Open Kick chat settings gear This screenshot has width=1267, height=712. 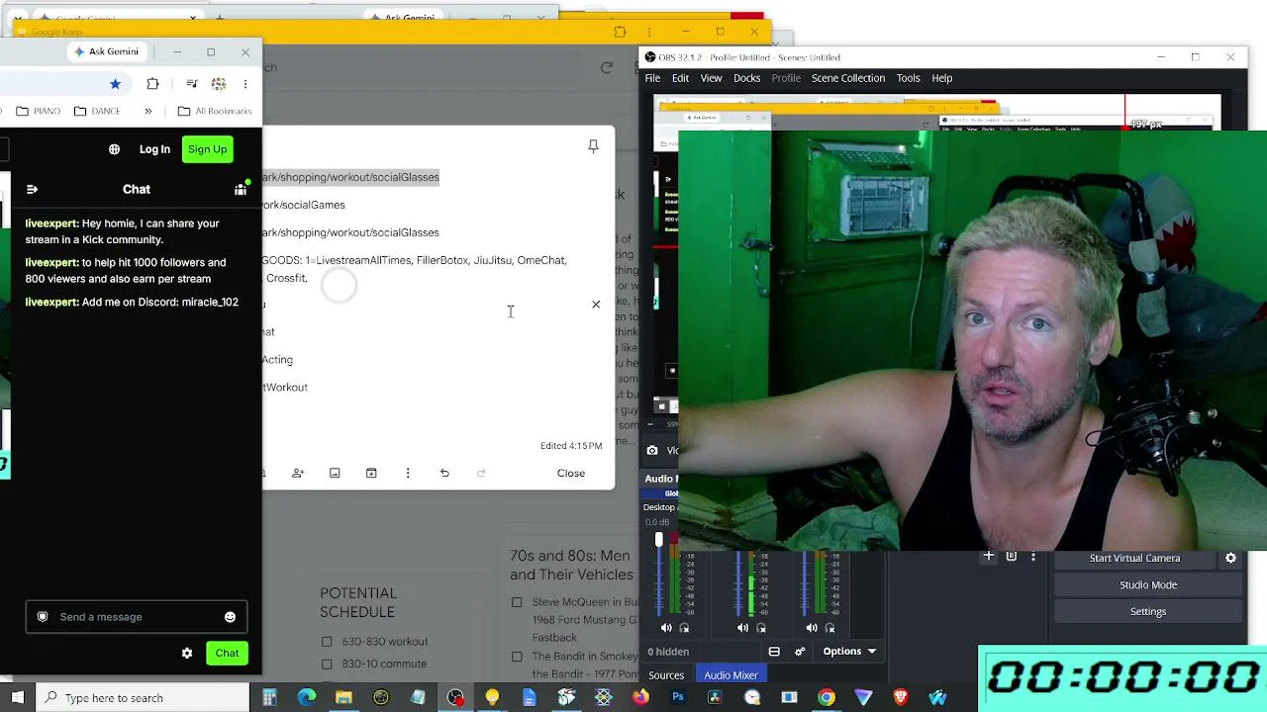(x=187, y=653)
